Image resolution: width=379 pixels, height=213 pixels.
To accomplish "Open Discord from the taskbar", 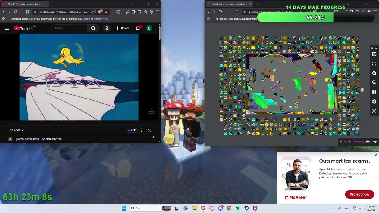I will point(220,208).
